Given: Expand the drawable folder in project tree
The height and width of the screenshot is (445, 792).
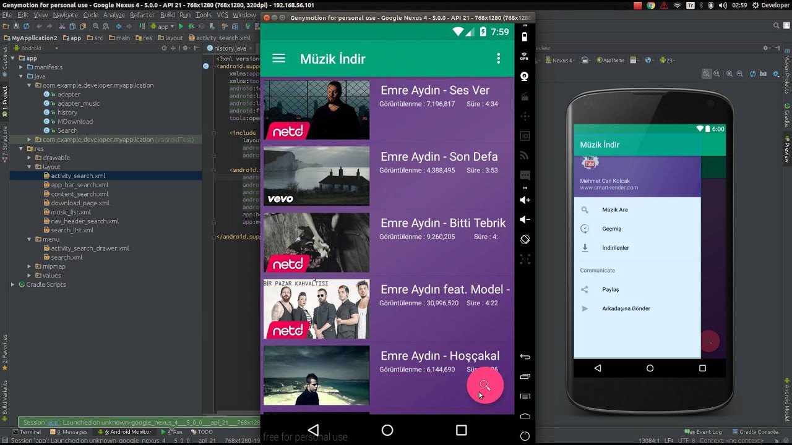Looking at the screenshot, I should tap(29, 158).
